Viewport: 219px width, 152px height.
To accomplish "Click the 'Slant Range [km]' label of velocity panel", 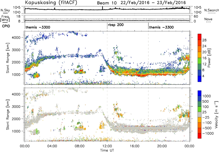I will 8,114.
